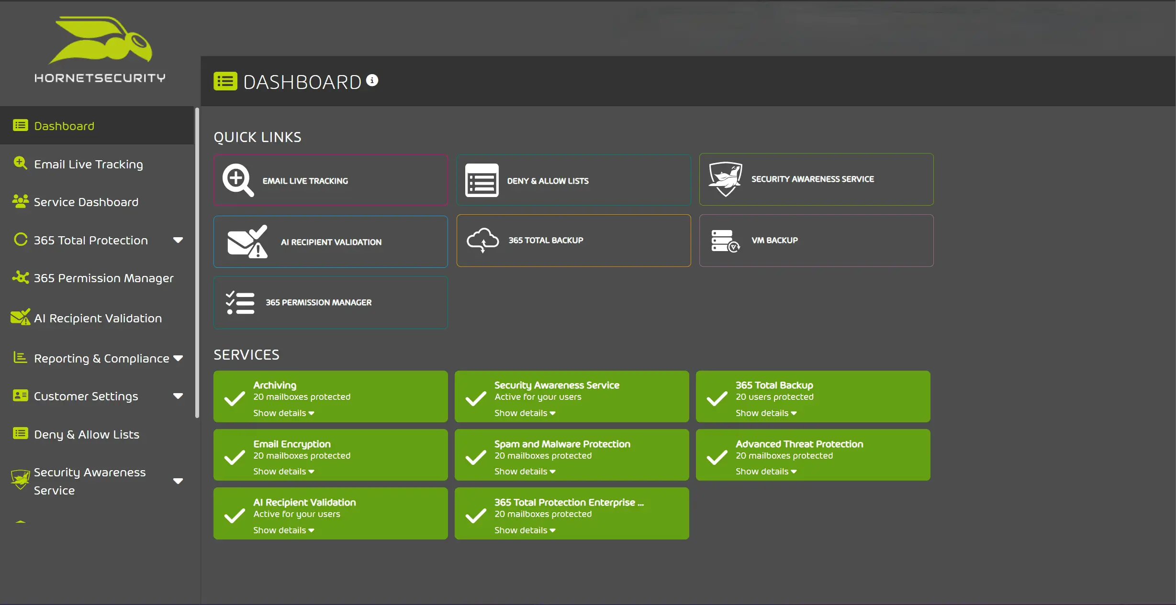The height and width of the screenshot is (605, 1176).
Task: Click the Email Live Tracking magnifier sidebar icon
Action: click(20, 163)
